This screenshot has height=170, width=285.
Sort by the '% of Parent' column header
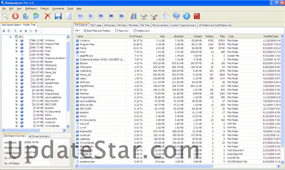[134, 36]
